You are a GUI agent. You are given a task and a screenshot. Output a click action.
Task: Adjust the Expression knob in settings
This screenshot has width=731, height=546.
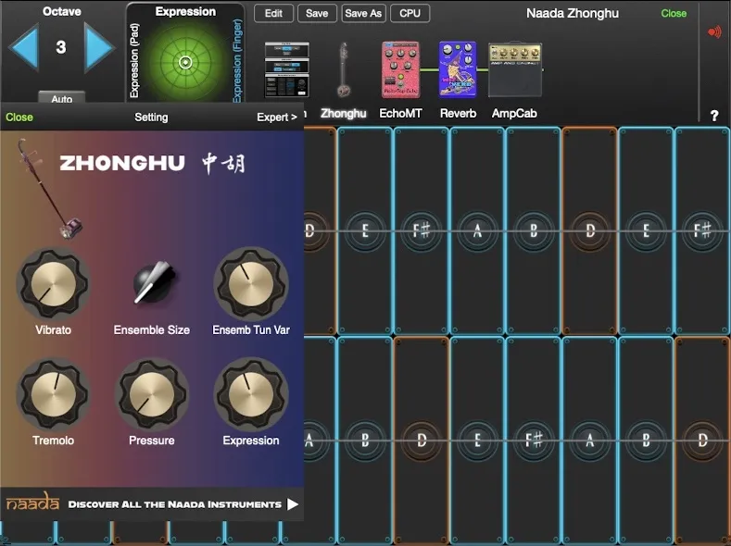coord(251,394)
